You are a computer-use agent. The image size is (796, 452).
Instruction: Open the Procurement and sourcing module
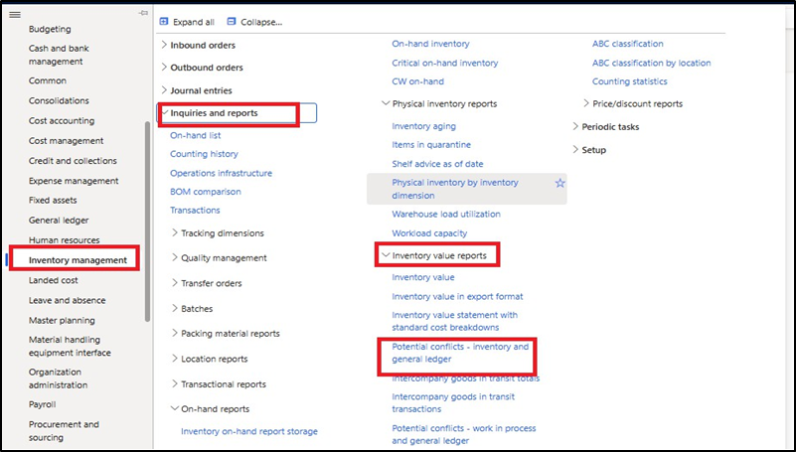(x=64, y=430)
